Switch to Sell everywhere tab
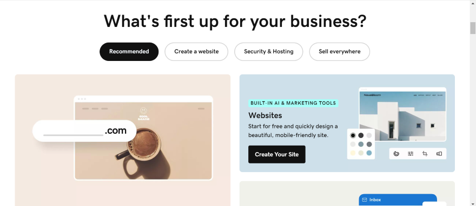 (339, 51)
